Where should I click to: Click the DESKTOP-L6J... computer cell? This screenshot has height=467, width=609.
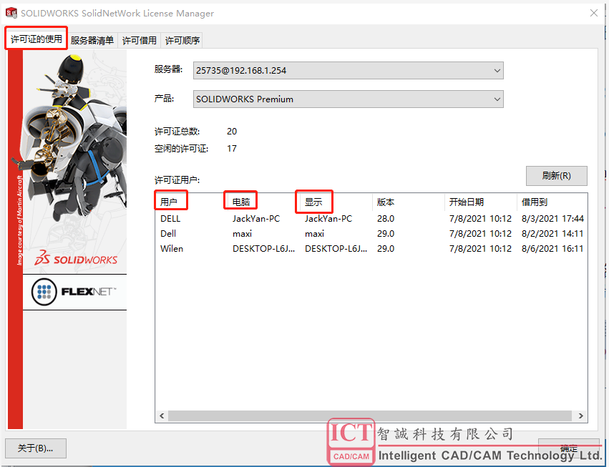pos(264,249)
